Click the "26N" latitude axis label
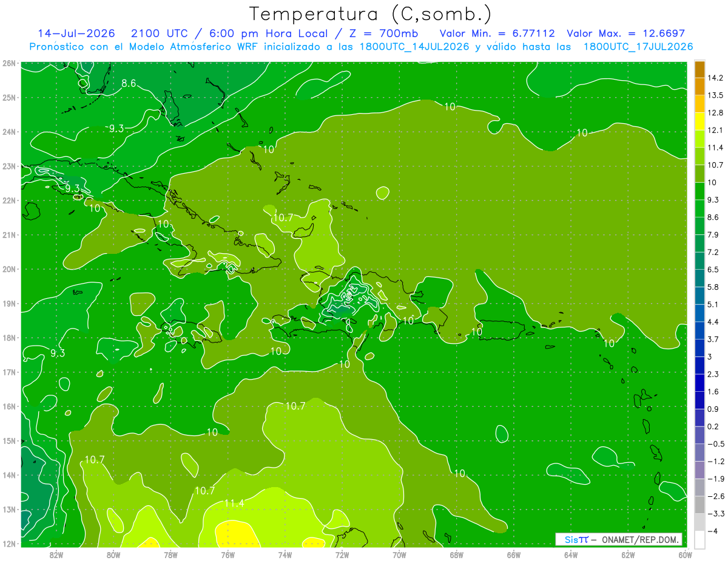Image resolution: width=728 pixels, height=563 pixels. click(8, 63)
